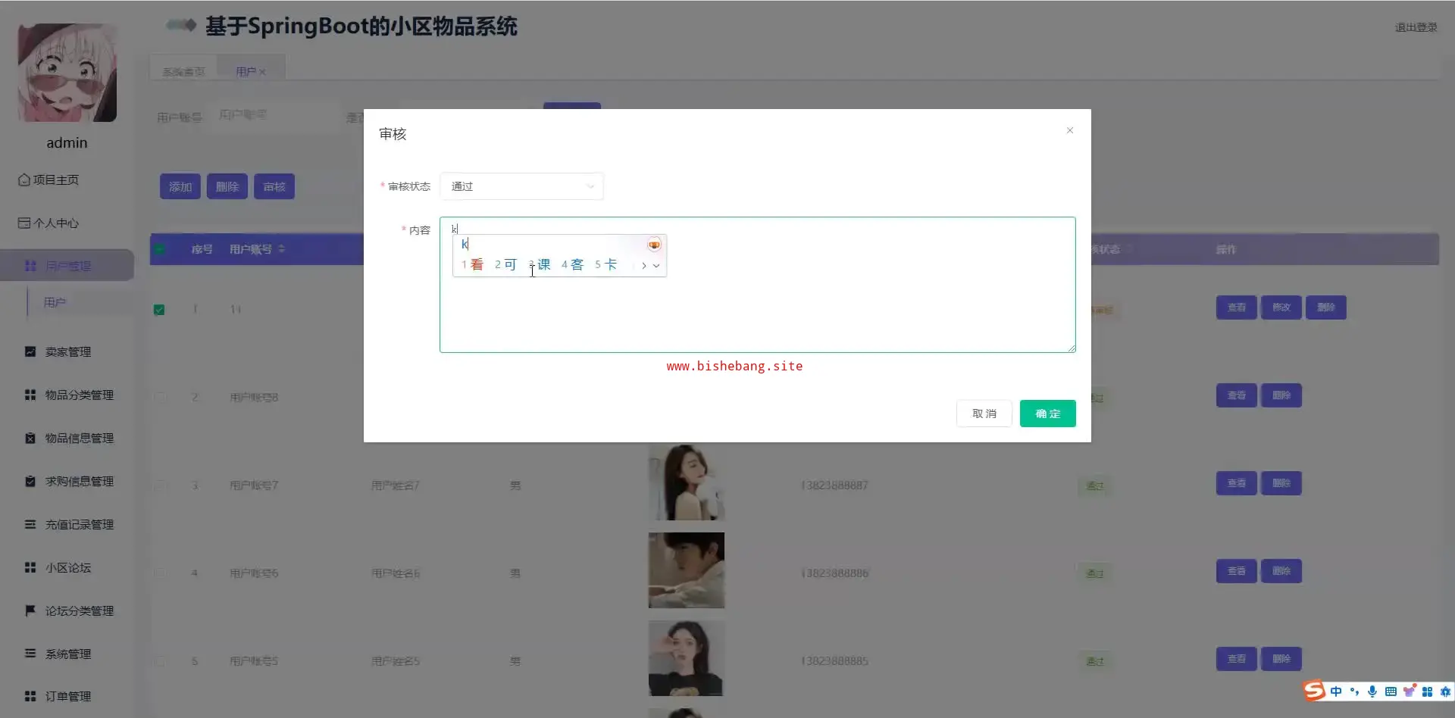Click the Sogou S logo icon

tap(1314, 690)
